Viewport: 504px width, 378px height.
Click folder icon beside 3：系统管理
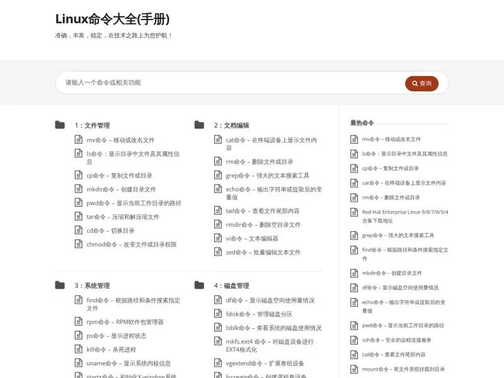[60, 285]
